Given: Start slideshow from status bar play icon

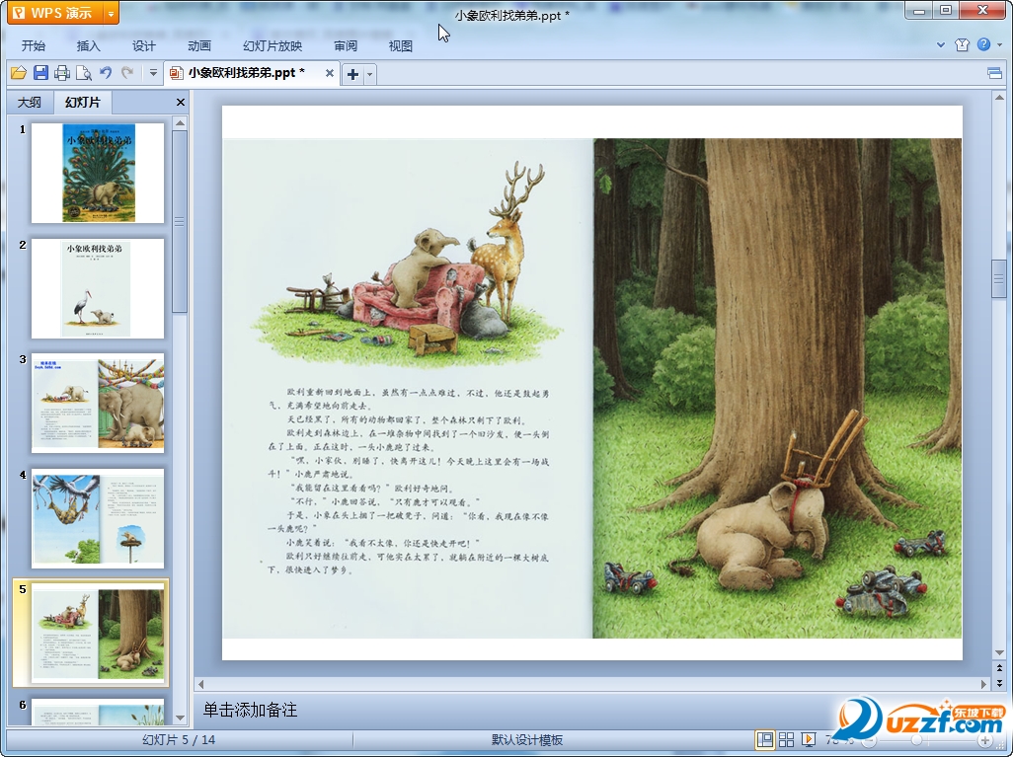Looking at the screenshot, I should (x=809, y=739).
